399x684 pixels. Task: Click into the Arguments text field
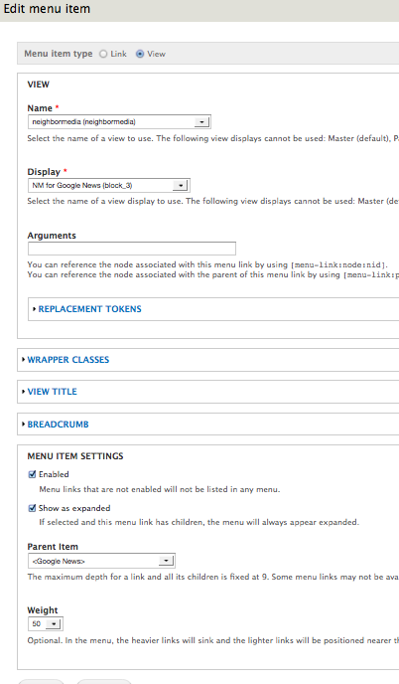[132, 249]
